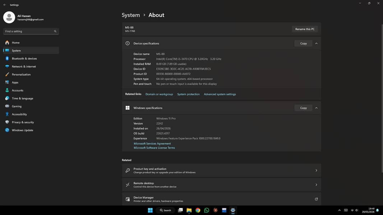
Task: Click the user profile avatar picture
Action: (x=9, y=17)
